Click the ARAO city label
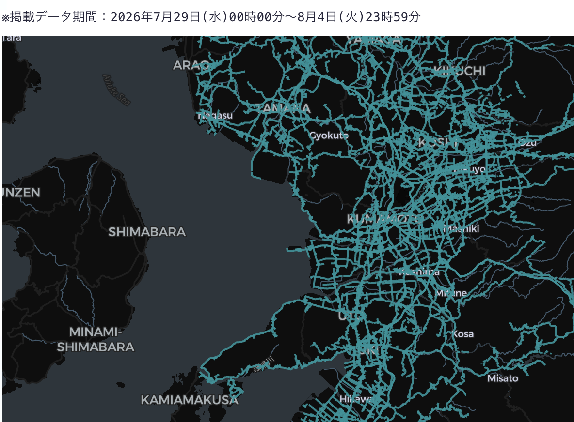The image size is (574, 422). click(191, 65)
